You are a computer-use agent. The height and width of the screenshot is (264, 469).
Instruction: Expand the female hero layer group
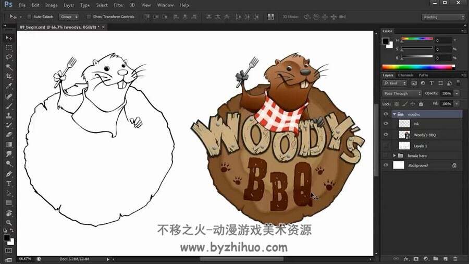pyautogui.click(x=394, y=155)
